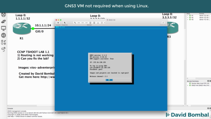The image size is (211, 119).
Task: Click Loop 0: 3.3.3.3/32 note
Action: 169,16
